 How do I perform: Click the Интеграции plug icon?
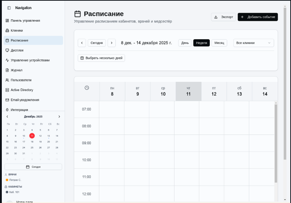[7, 110]
